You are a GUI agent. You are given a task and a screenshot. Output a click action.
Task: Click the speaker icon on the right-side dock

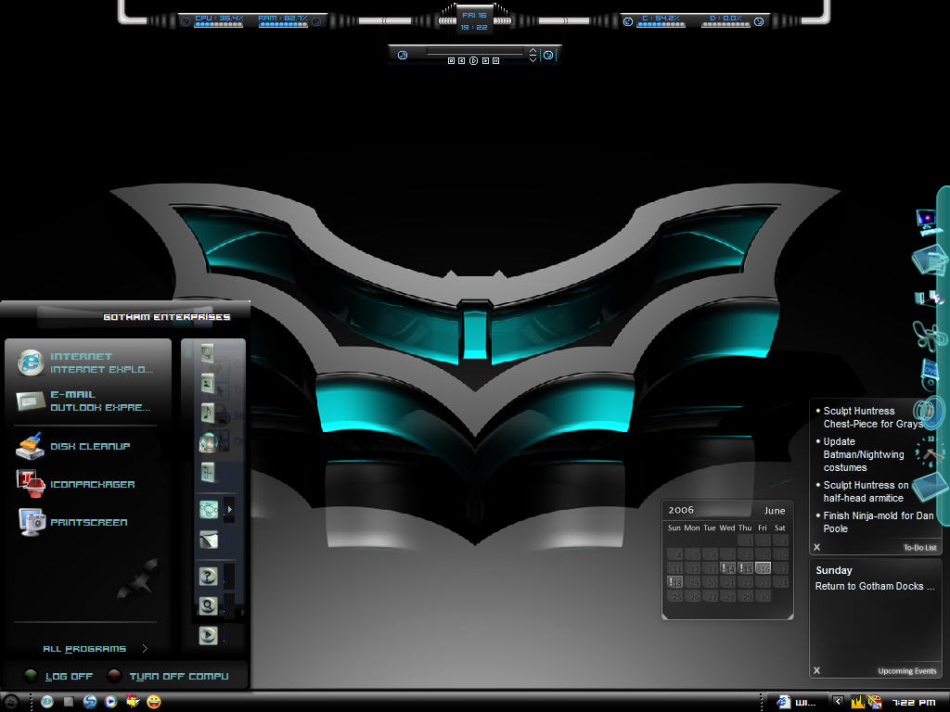(x=931, y=412)
